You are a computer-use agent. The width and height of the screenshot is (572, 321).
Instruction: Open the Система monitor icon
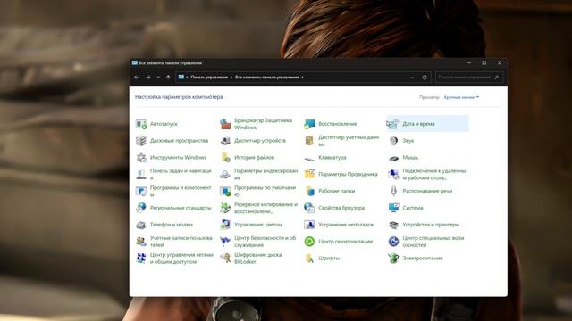coord(393,208)
